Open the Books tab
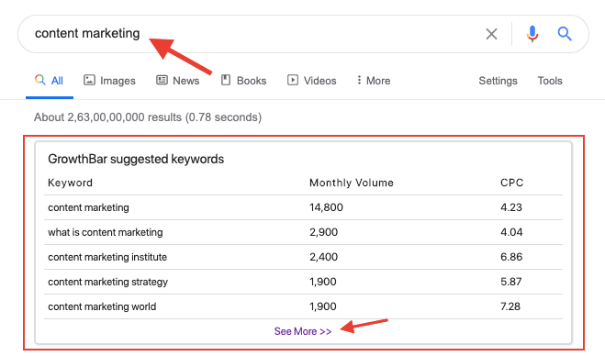Image resolution: width=605 pixels, height=356 pixels. (243, 81)
